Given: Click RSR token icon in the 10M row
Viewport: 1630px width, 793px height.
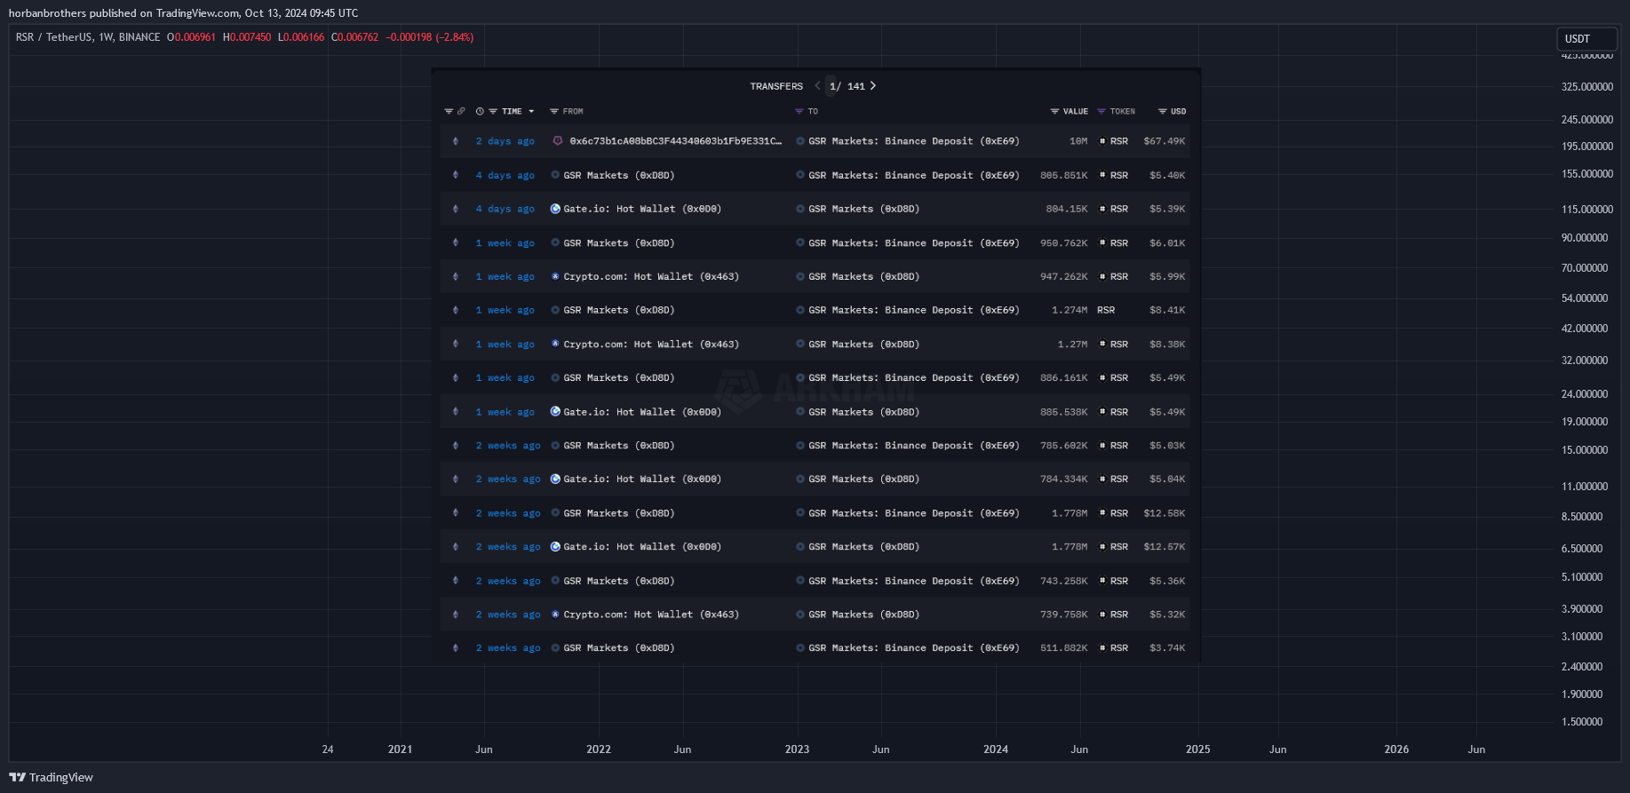Looking at the screenshot, I should pos(1102,141).
